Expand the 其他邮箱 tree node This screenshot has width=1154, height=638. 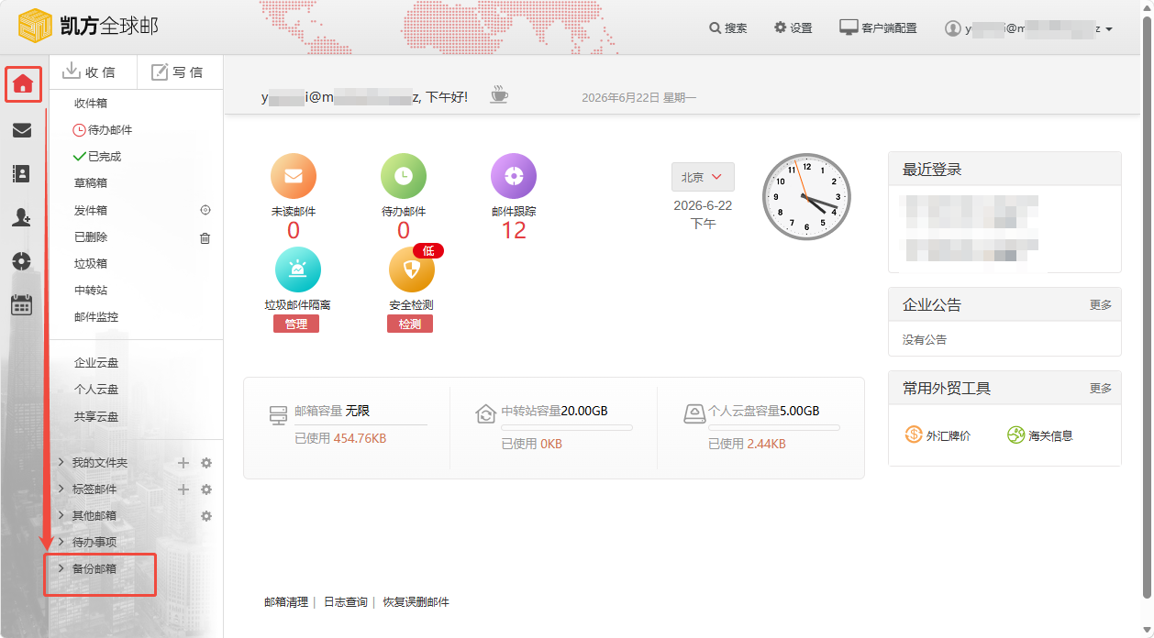click(61, 516)
